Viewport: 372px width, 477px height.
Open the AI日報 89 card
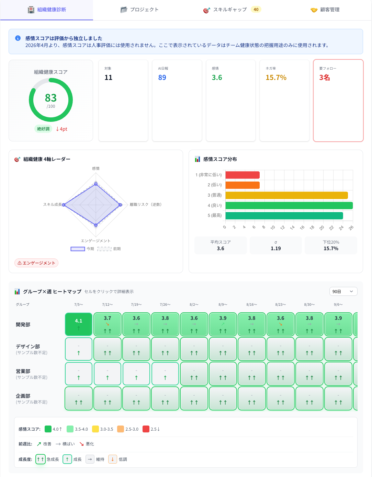(177, 101)
